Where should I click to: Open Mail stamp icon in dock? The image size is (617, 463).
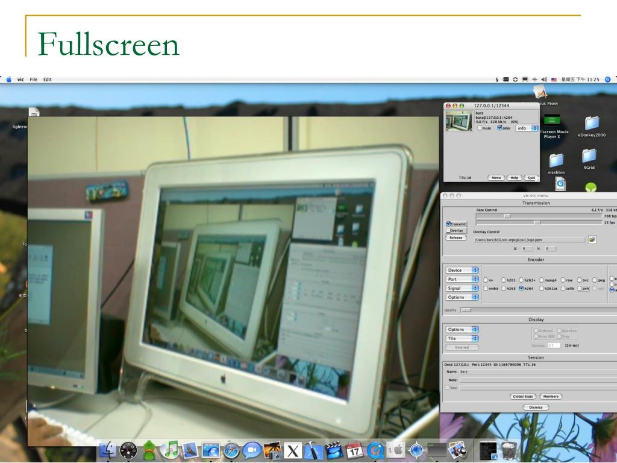point(190,450)
